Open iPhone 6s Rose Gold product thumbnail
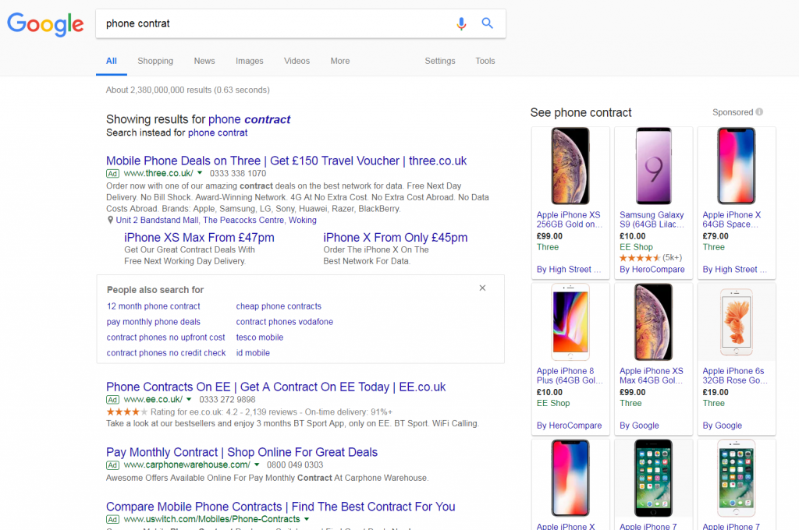The image size is (799, 530). pyautogui.click(x=737, y=322)
